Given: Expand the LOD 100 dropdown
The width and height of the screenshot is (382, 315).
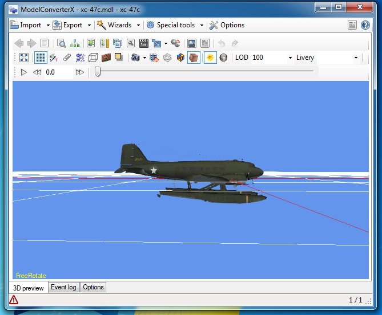Looking at the screenshot, I should tap(290, 58).
